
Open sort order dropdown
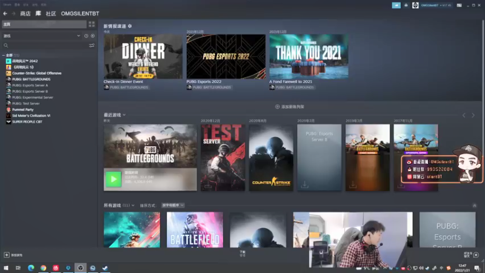173,205
